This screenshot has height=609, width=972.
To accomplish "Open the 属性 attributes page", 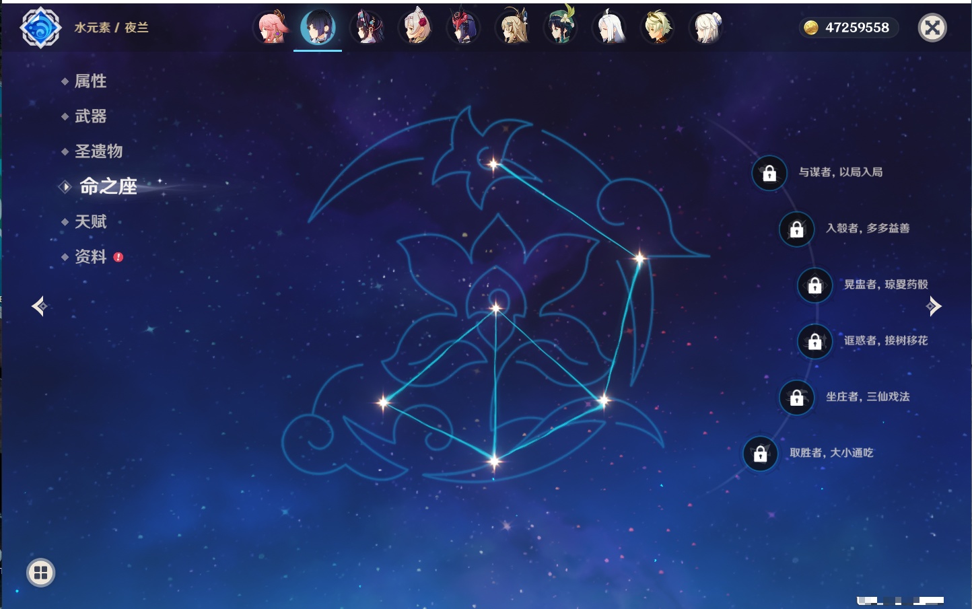I will click(90, 81).
